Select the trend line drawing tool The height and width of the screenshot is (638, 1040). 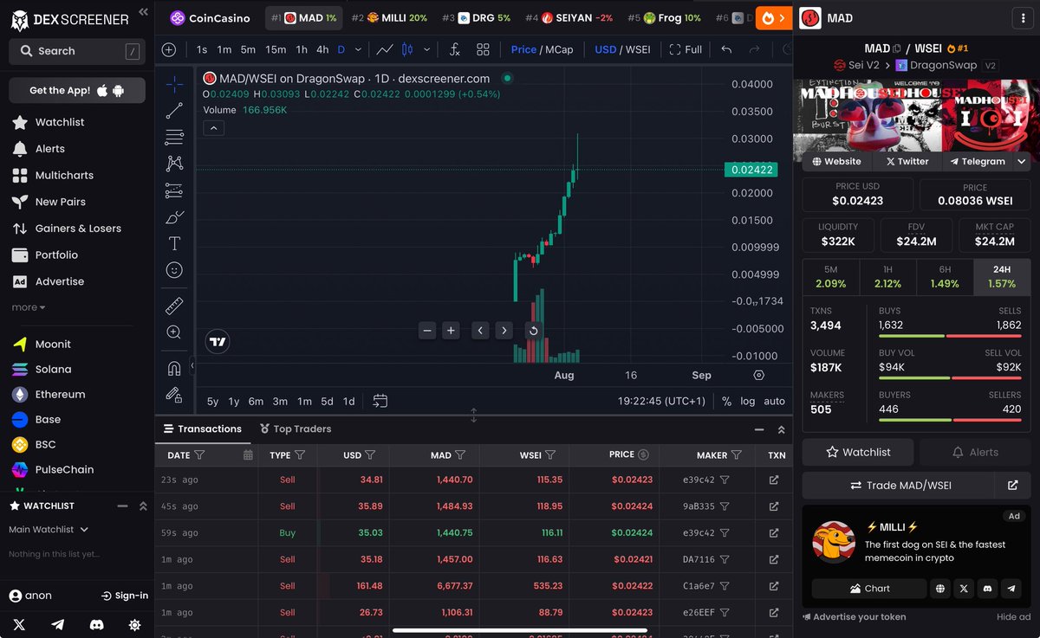coord(174,110)
